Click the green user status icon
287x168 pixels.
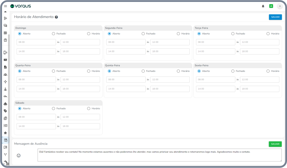pyautogui.click(x=271, y=6)
